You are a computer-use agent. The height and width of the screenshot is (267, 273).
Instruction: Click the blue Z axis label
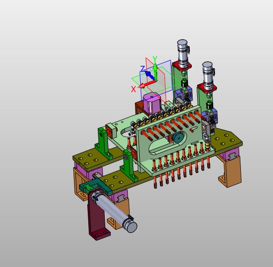pos(143,69)
